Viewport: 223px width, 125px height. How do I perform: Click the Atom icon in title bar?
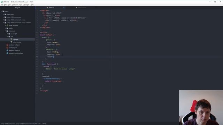coord(2,2)
